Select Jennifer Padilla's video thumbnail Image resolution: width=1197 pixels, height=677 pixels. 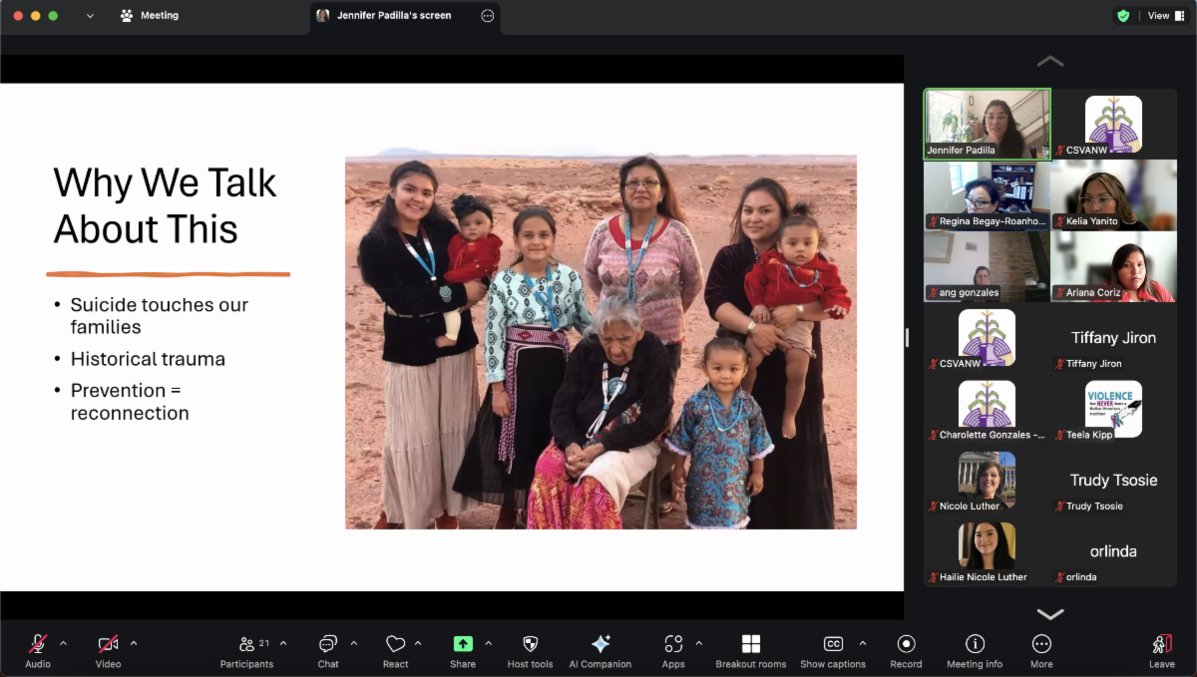coord(987,124)
